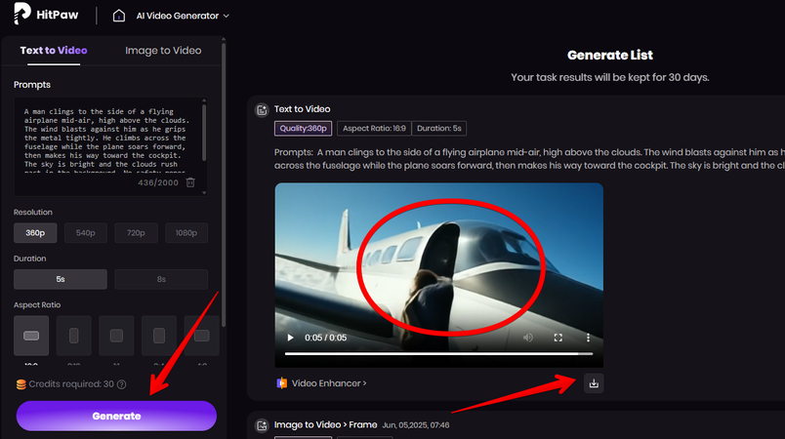Click the 'Generate List' heading
Image resolution: width=785 pixels, height=439 pixels.
point(610,55)
